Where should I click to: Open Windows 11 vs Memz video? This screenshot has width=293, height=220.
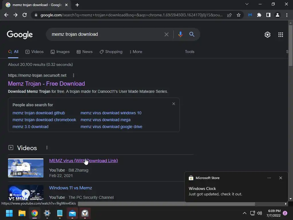click(x=71, y=188)
